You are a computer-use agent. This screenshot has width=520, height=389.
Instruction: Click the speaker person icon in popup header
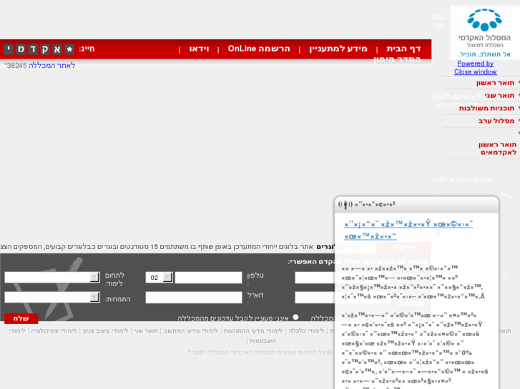pos(345,205)
